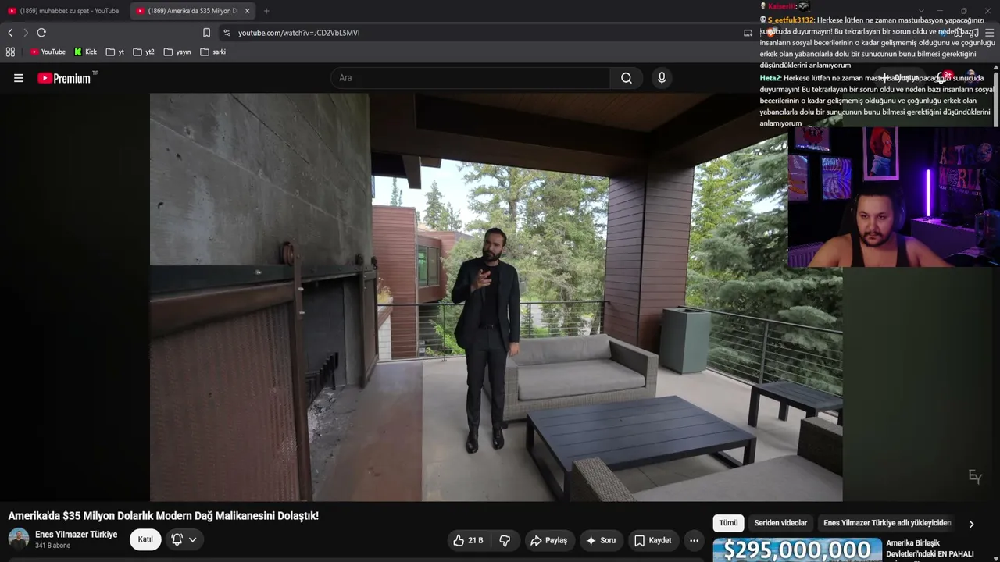Screen dimensions: 1000x562
Task: Open the new tab plus button
Action: click(266, 11)
